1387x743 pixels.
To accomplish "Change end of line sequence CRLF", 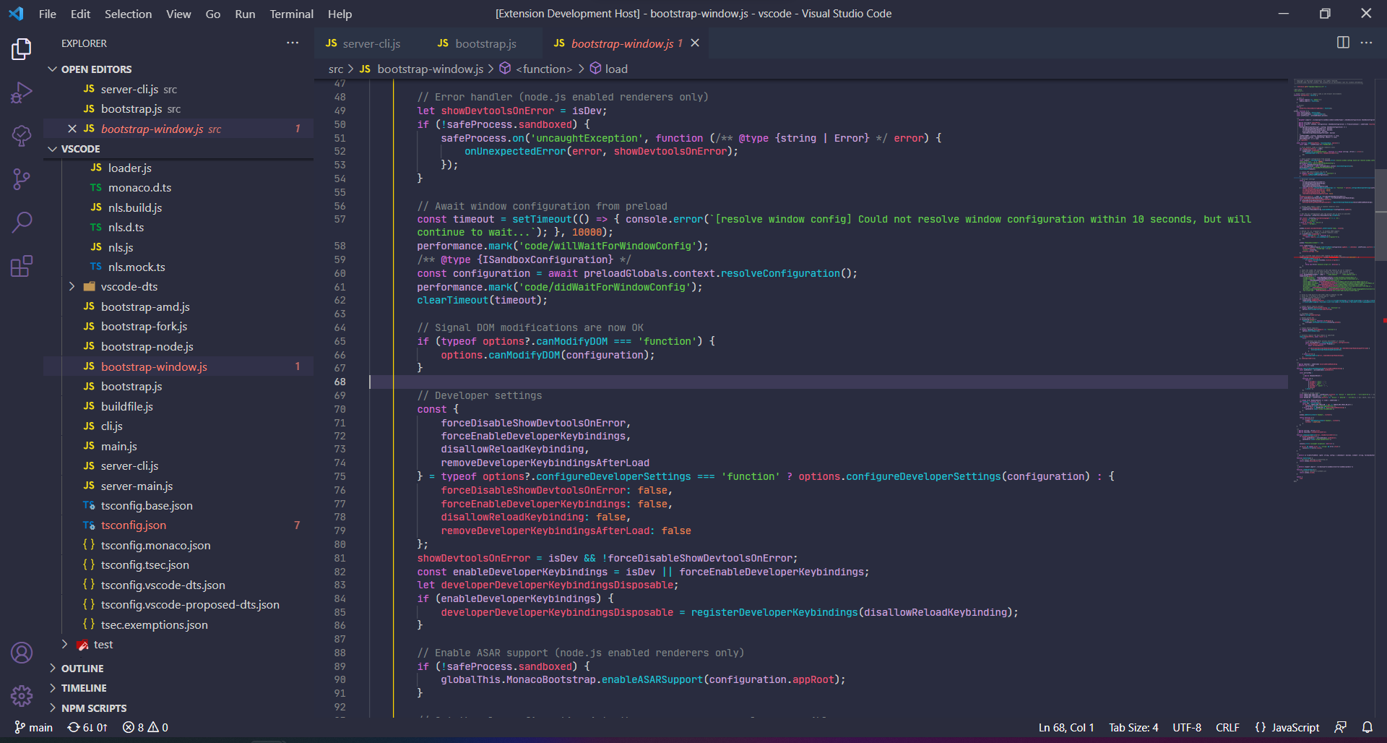I will coord(1227,727).
